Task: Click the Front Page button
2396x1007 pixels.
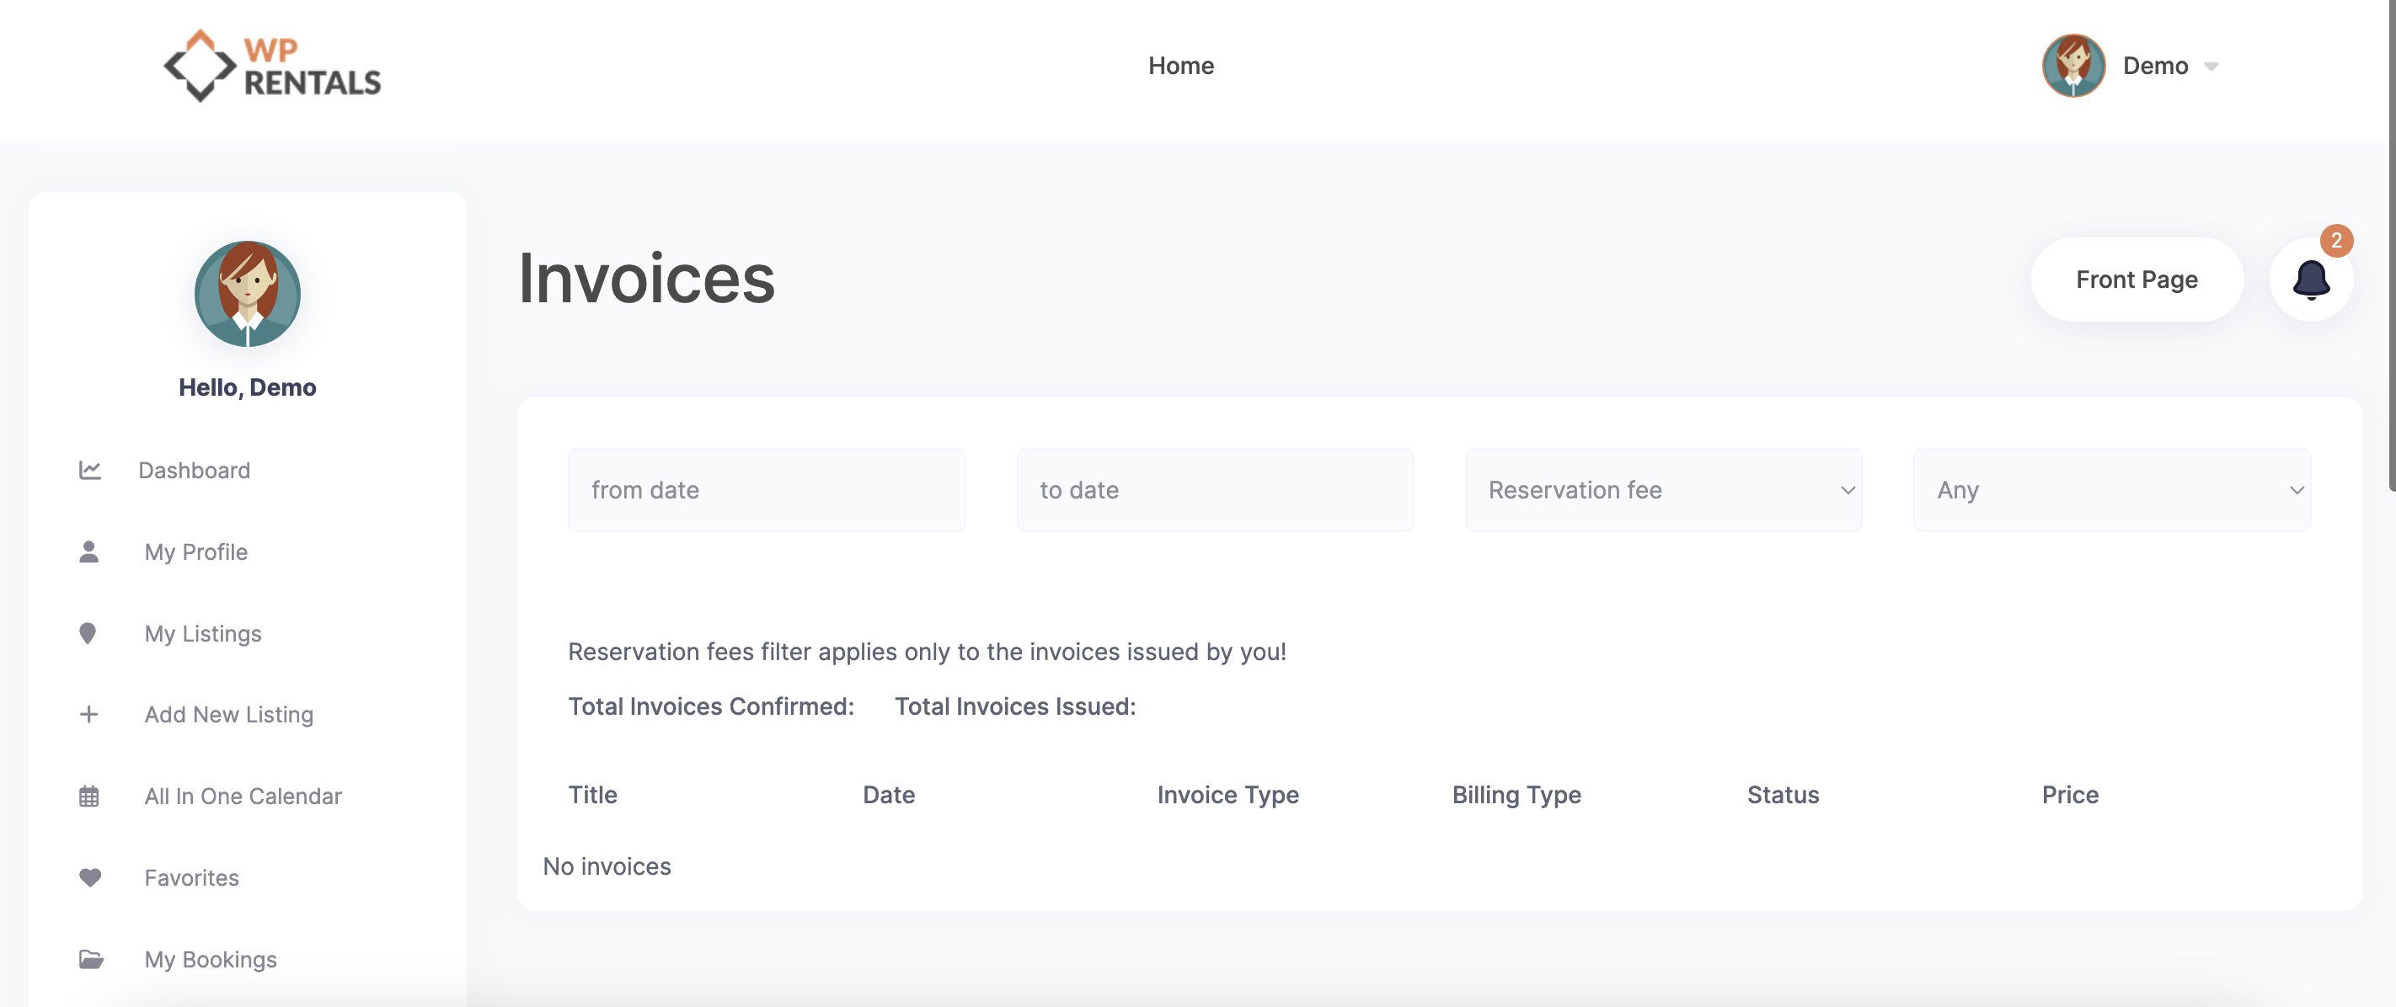Action: [x=2137, y=280]
